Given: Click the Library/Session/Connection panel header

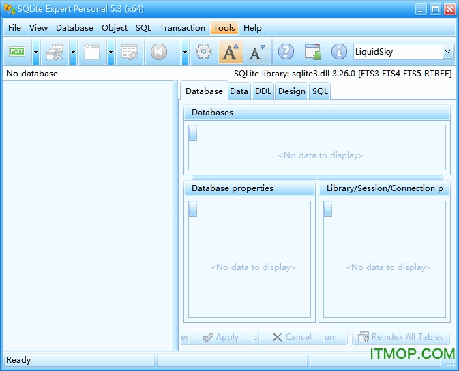Looking at the screenshot, I should point(385,188).
